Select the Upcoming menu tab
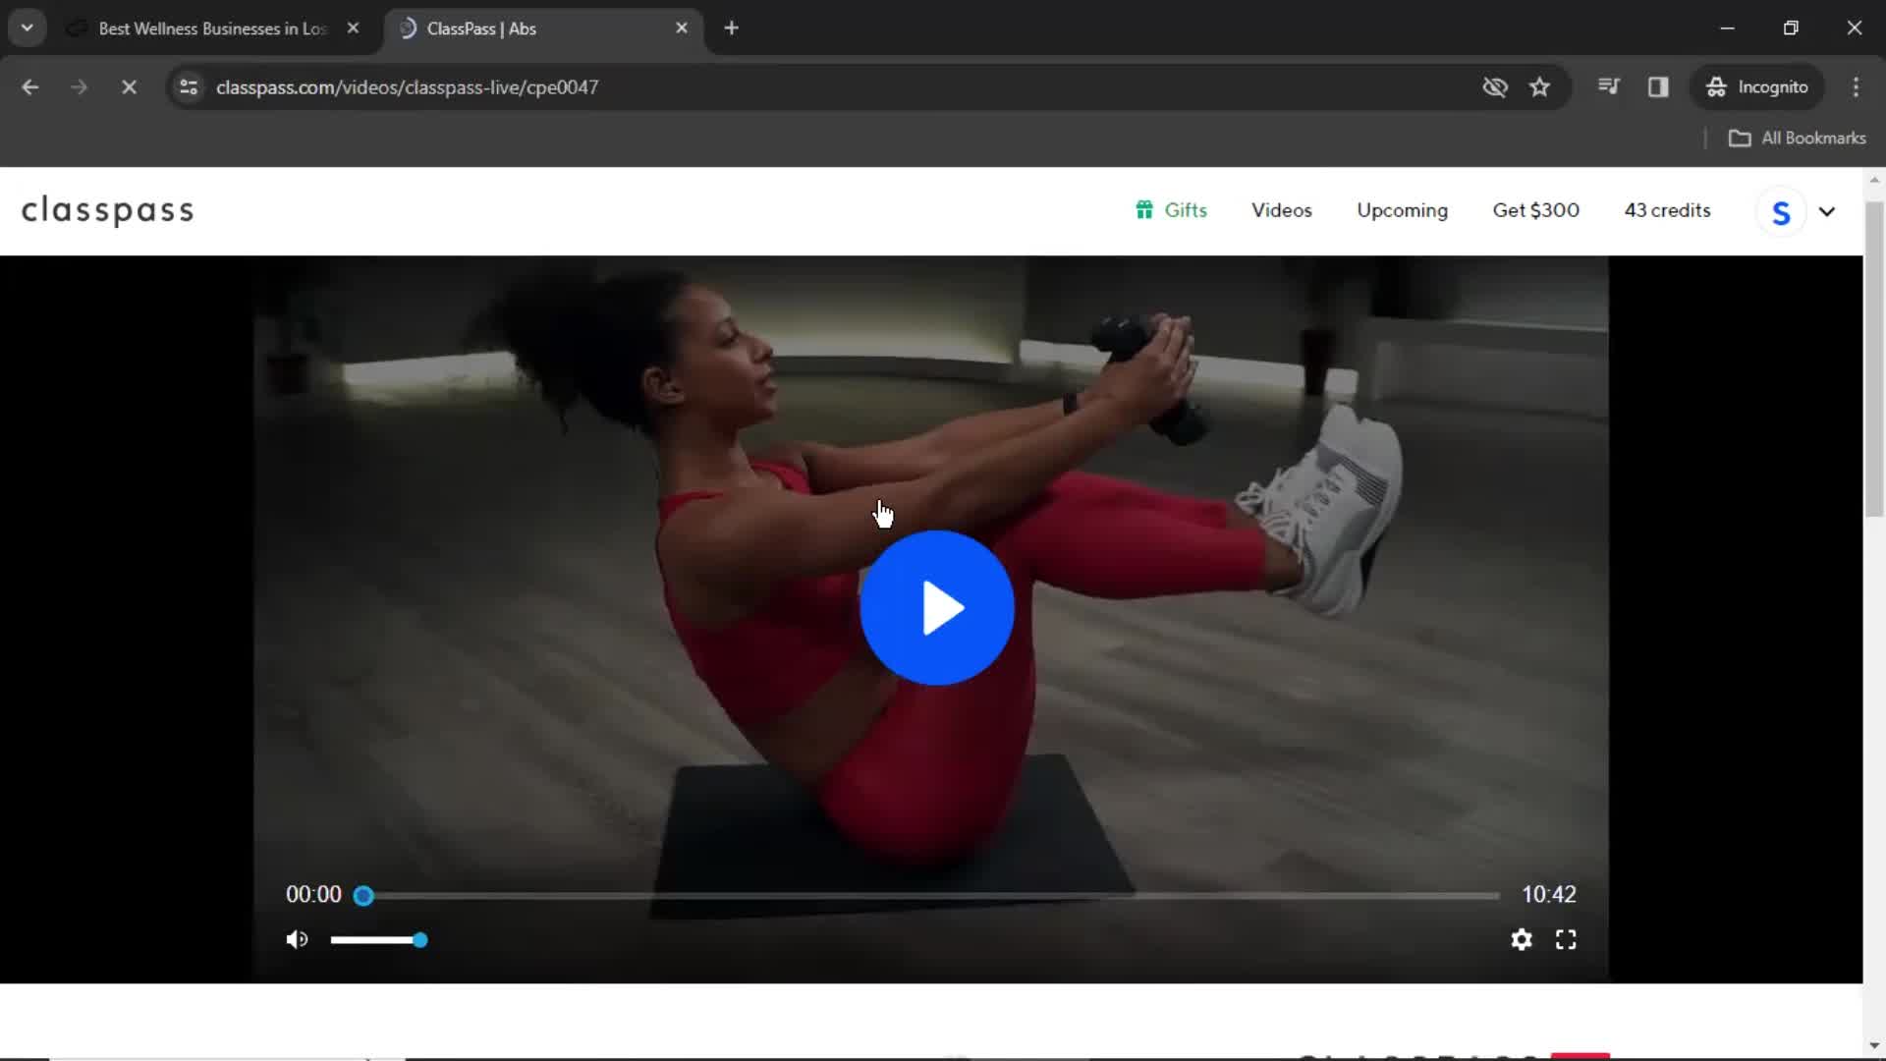The height and width of the screenshot is (1061, 1886). [1403, 210]
